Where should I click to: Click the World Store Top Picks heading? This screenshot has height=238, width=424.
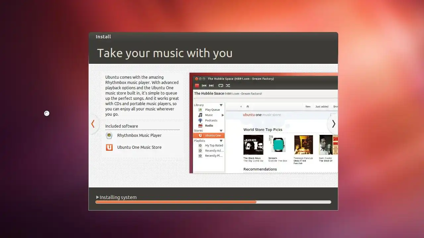tap(263, 130)
